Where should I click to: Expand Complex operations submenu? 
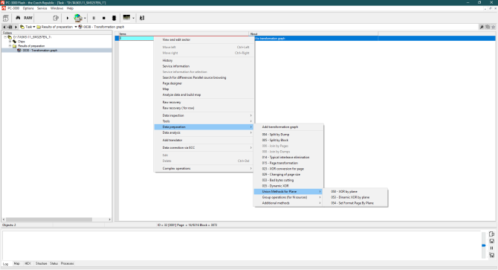coord(204,168)
